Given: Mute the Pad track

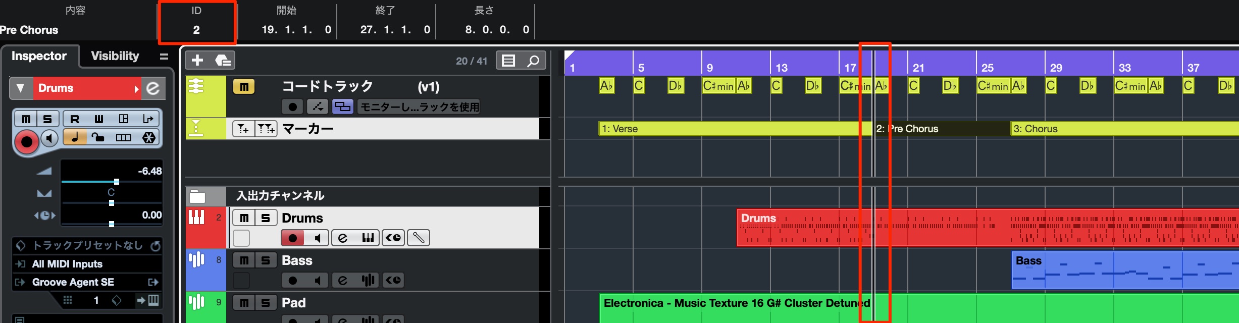Looking at the screenshot, I should point(244,303).
